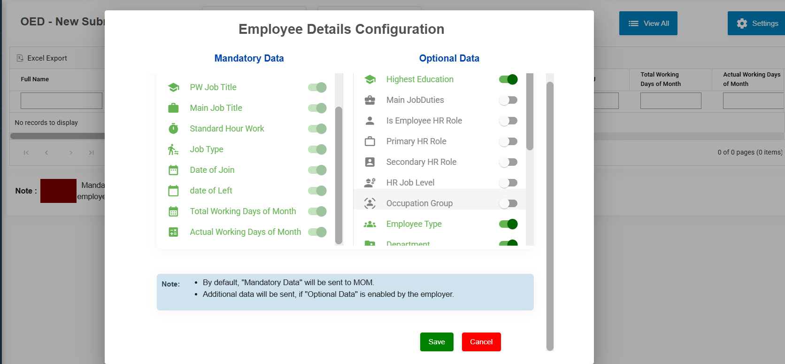
Task: Click the Excel Export icon
Action: [x=20, y=58]
